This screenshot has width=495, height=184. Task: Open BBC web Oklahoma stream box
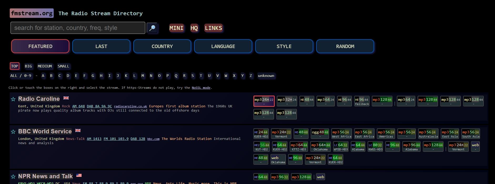point(278,160)
